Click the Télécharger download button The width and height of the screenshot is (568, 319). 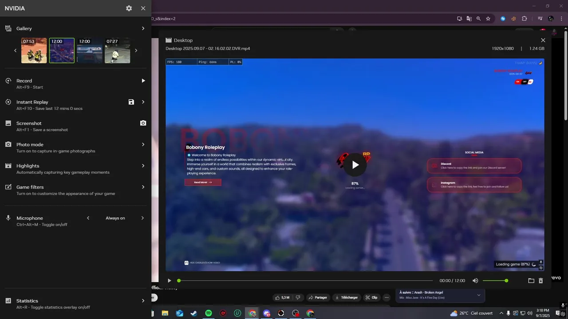[346, 297]
